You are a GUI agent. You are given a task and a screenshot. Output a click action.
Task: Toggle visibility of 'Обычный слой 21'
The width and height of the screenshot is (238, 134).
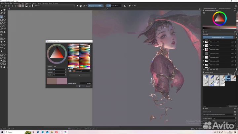point(203,57)
